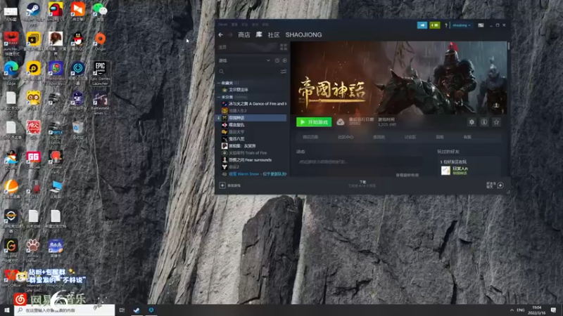Open the Recycle Bin desktop icon
Screen dimensions: 563x316
click(77, 131)
